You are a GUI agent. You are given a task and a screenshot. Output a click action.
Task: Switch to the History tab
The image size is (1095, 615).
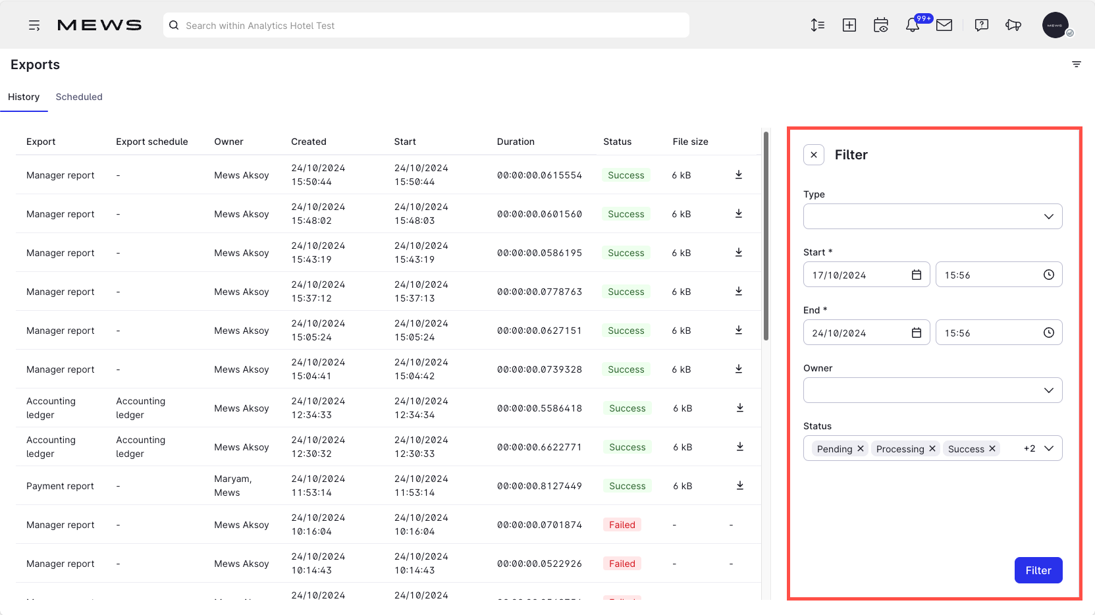click(24, 97)
